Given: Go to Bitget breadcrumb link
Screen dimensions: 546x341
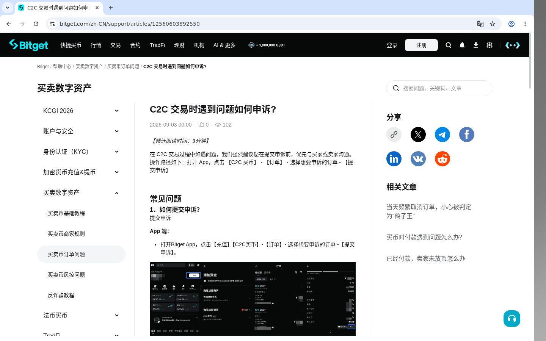Looking at the screenshot, I should [43, 66].
